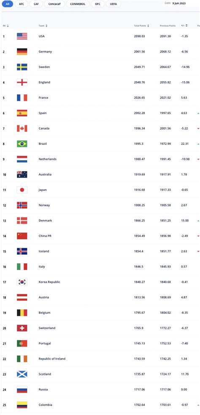Image resolution: width=200 pixels, height=415 pixels.
Task: Click the Scotland flag icon
Action: coord(22,374)
